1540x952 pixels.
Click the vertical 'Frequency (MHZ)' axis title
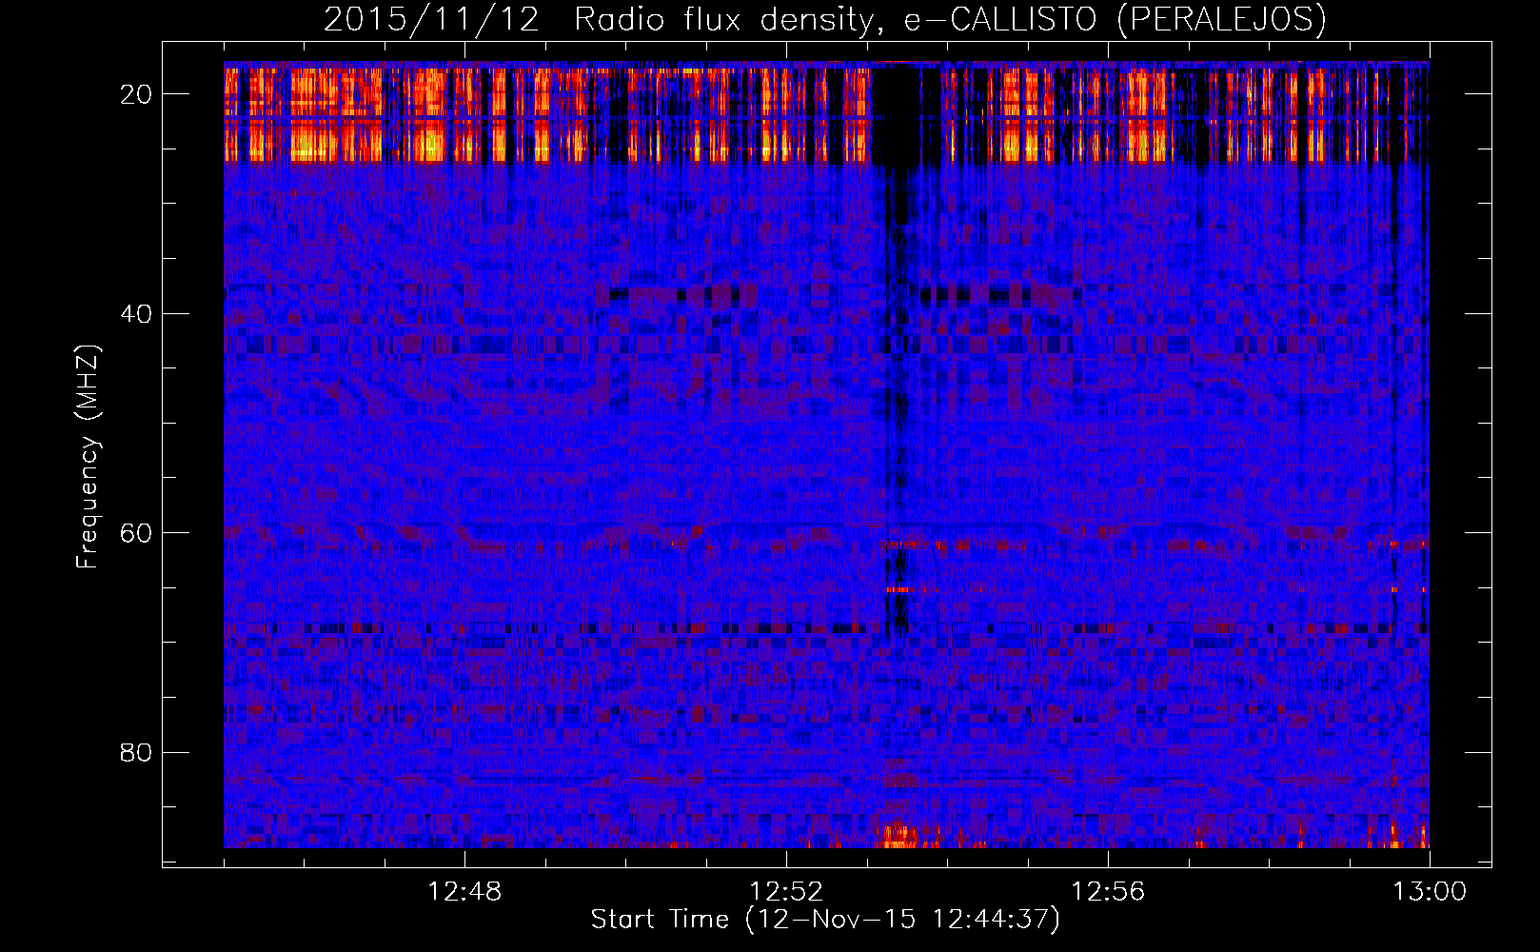pyautogui.click(x=88, y=457)
